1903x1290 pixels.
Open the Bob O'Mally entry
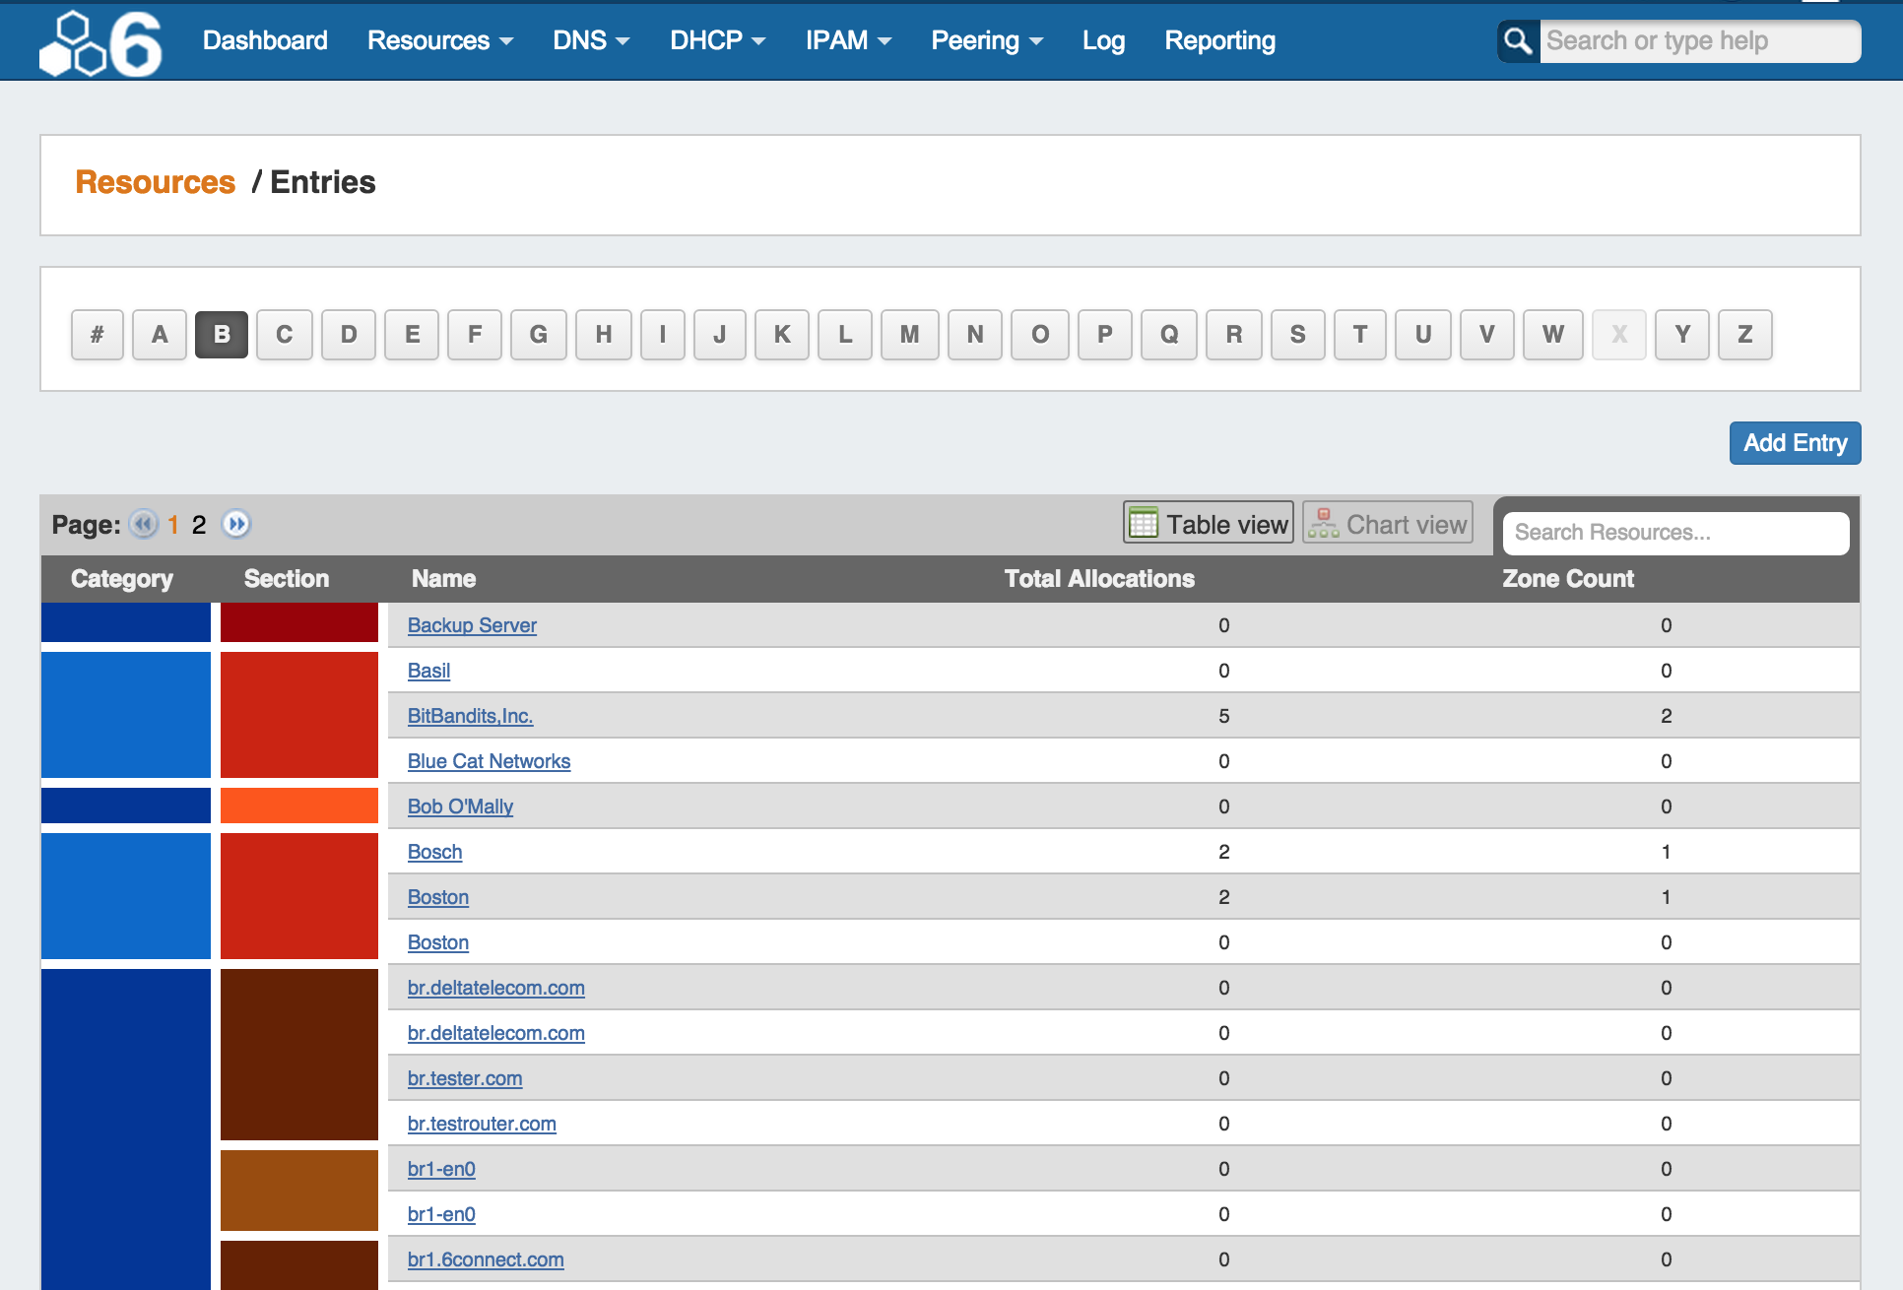tap(460, 806)
